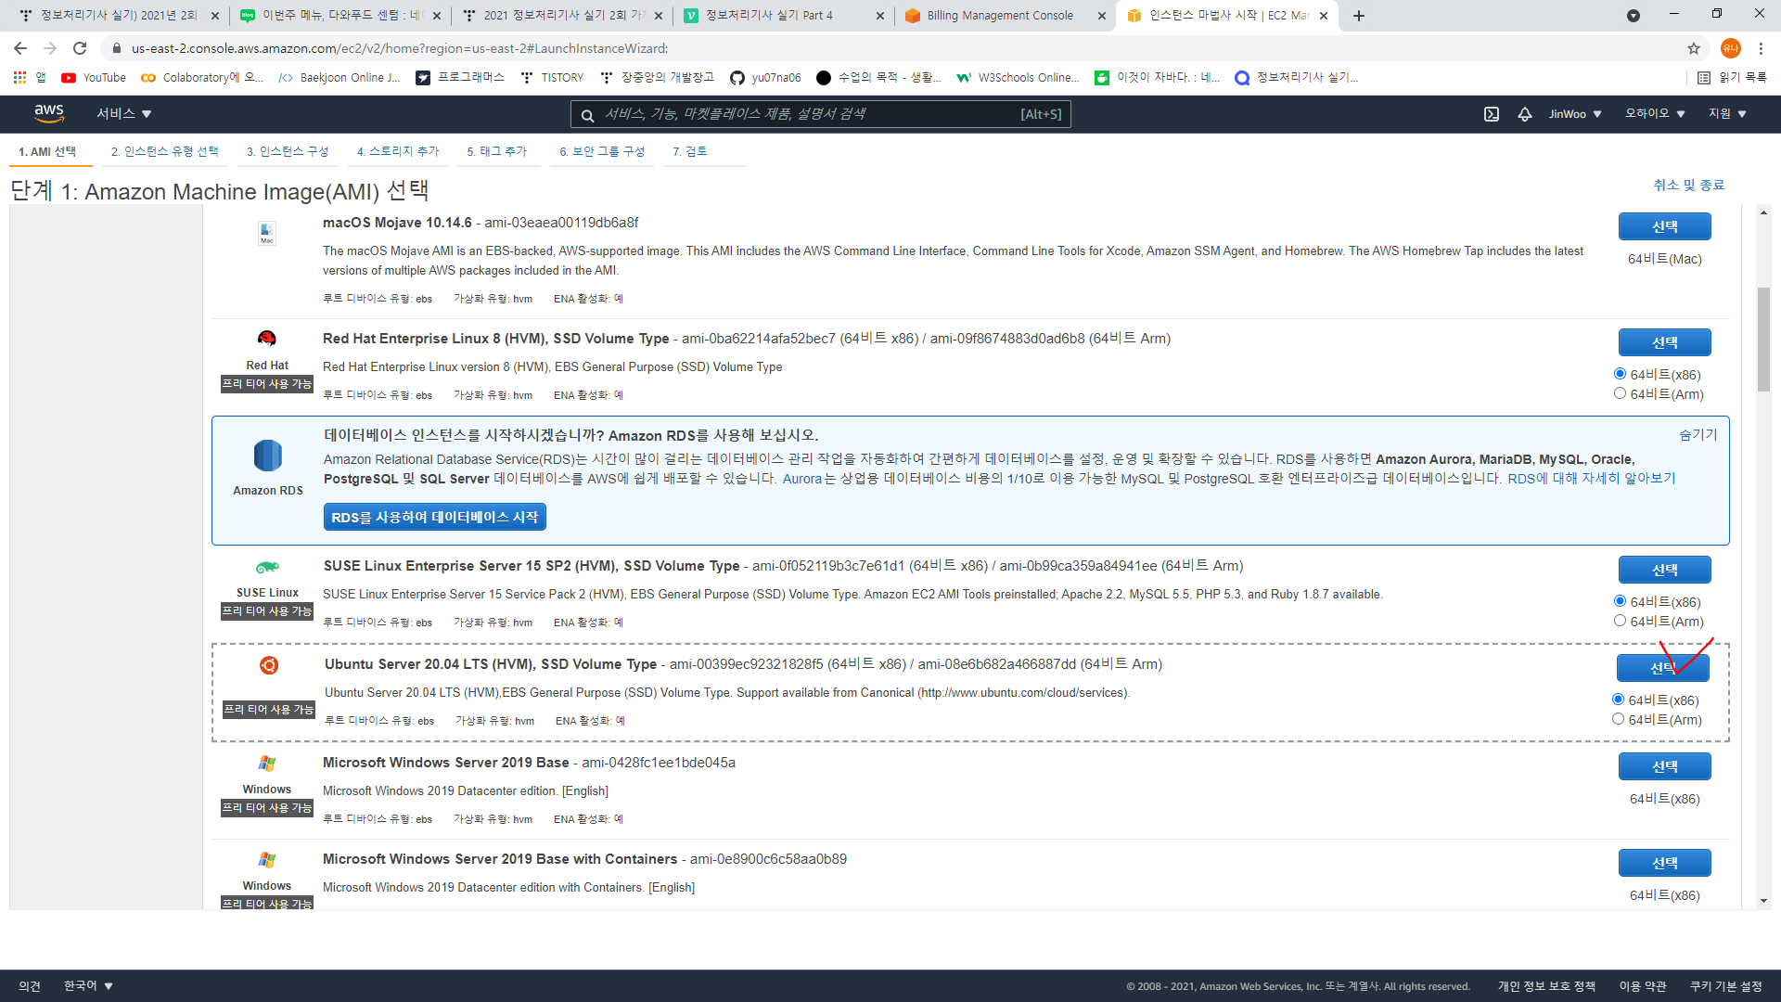This screenshot has height=1002, width=1781.
Task: Go to step 4 스토리지 추가
Action: [x=398, y=151]
